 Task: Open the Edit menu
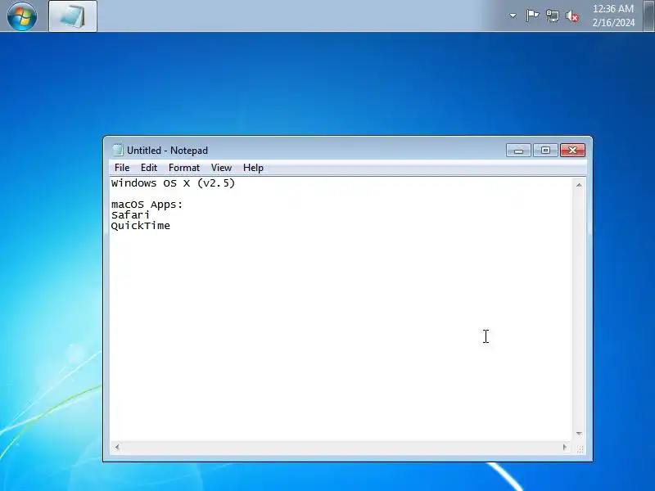149,168
